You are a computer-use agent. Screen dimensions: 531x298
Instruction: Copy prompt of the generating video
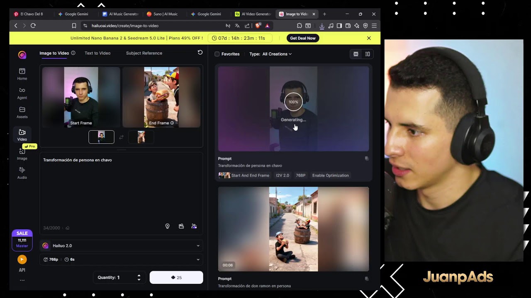coord(366,159)
